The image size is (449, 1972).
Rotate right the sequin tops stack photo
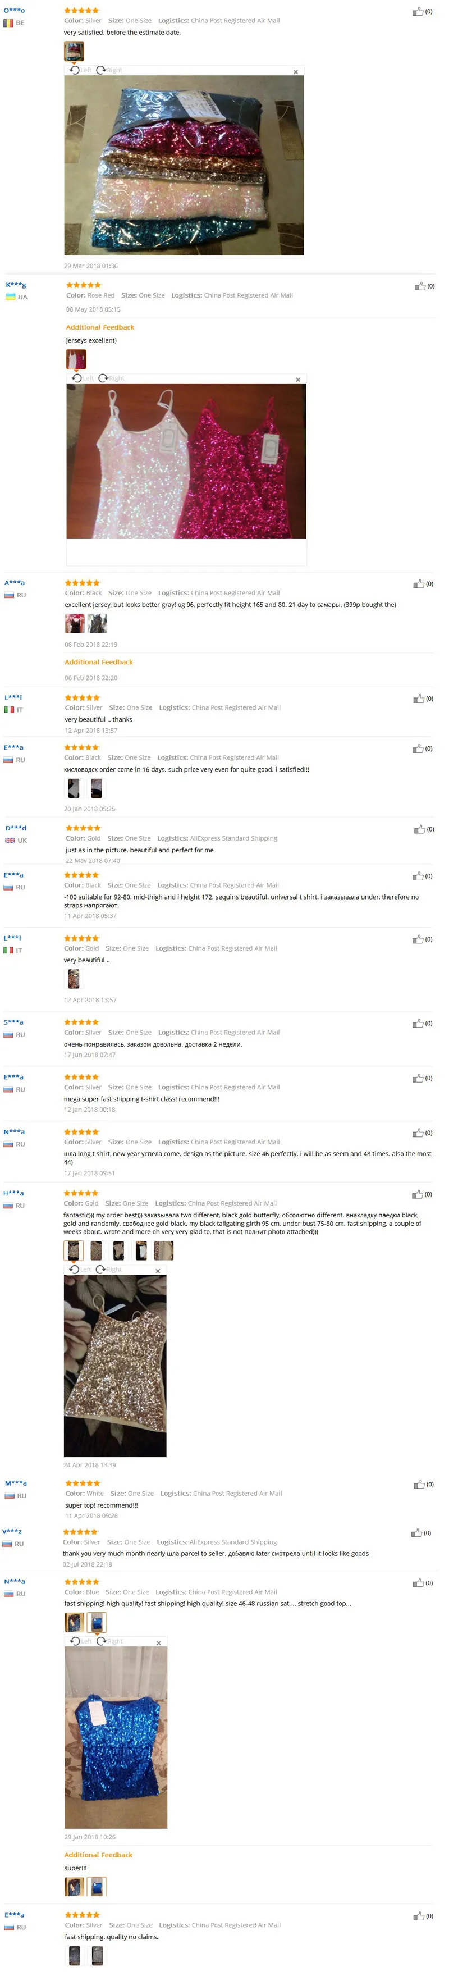tap(109, 70)
